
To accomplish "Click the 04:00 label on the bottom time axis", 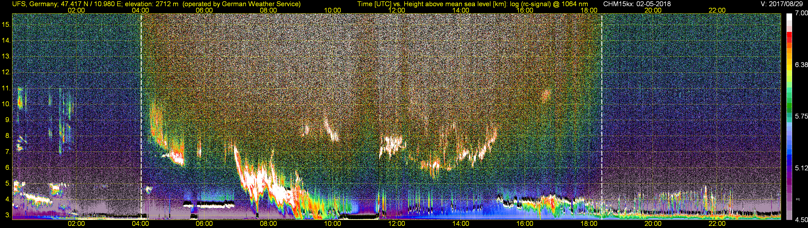I will (140, 224).
